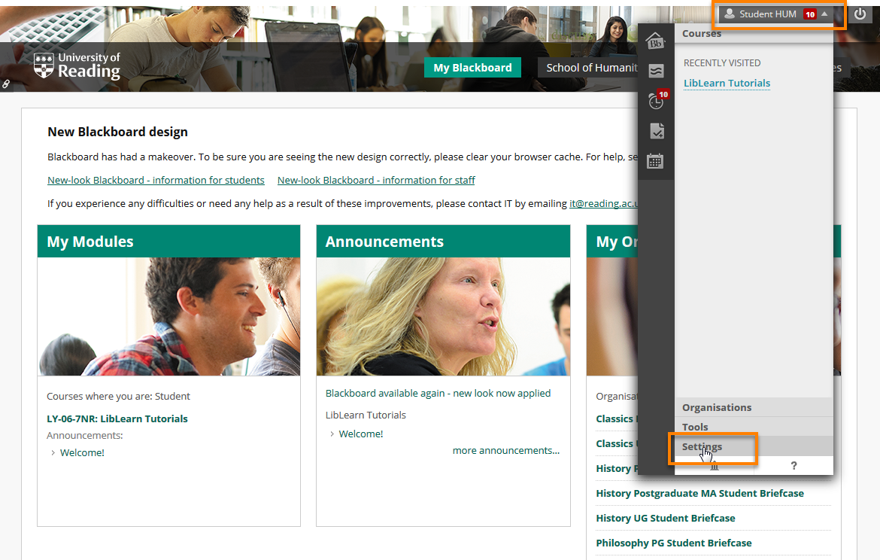Open the Calendar icon in sidebar
The width and height of the screenshot is (880, 560).
coord(656,161)
